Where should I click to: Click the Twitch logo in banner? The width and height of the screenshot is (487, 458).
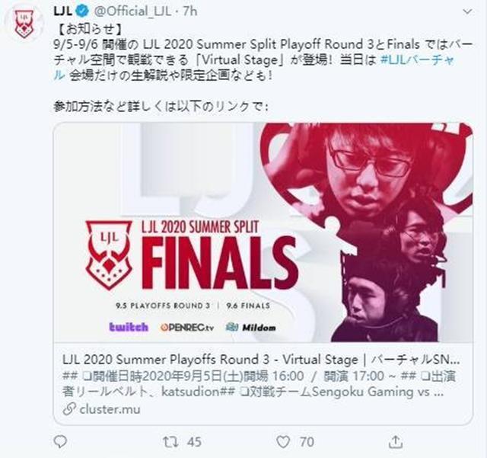(129, 327)
